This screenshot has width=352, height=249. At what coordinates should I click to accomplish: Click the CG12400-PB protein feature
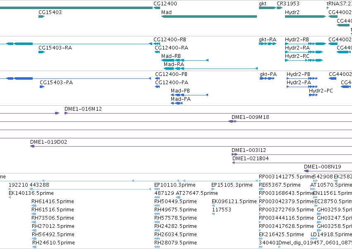pos(157,78)
